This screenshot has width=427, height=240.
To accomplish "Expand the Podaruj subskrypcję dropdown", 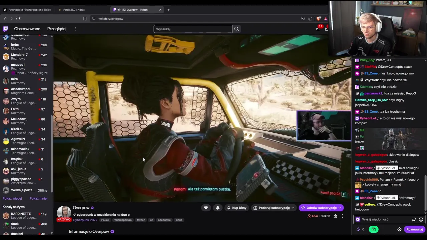I will pyautogui.click(x=274, y=208).
